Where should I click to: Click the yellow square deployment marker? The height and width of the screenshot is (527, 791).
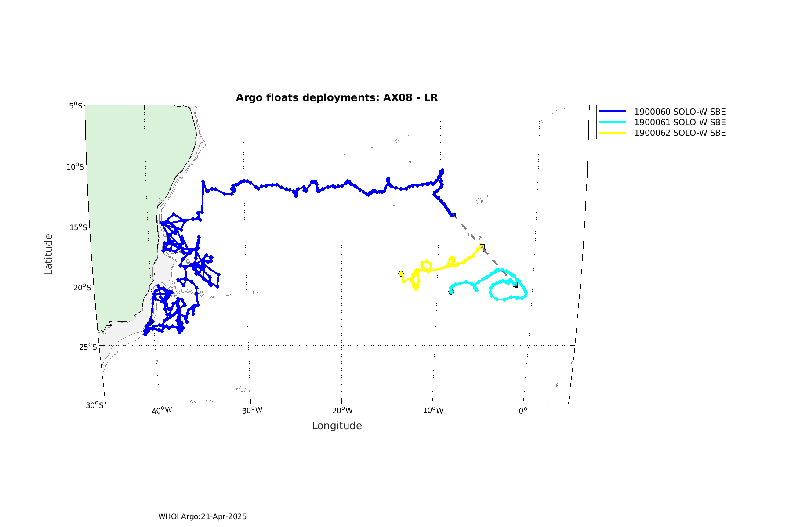coord(482,246)
